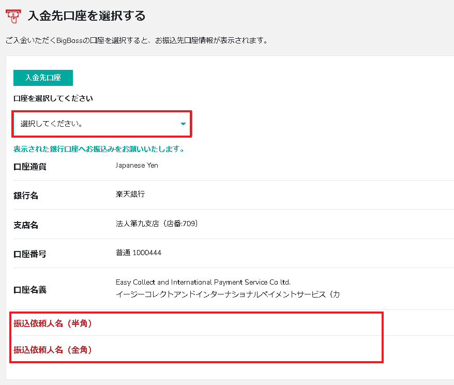Viewport: 454px width, 385px height.
Task: Select account number 普通 1000444
Action: pos(139,253)
